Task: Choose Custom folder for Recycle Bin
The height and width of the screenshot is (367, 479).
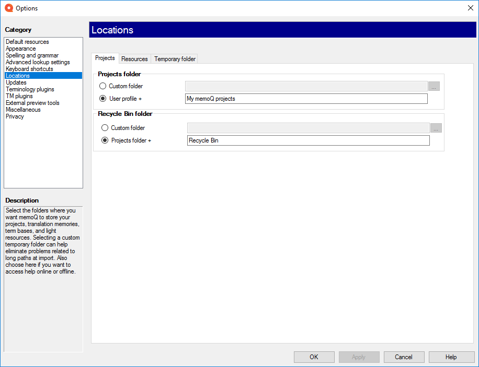Action: click(x=105, y=128)
